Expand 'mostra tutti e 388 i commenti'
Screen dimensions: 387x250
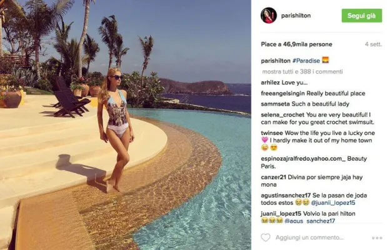coord(303,72)
